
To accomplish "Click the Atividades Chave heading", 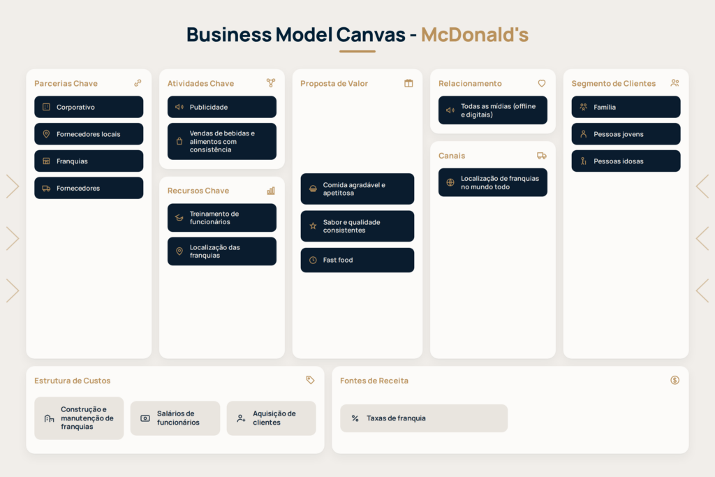I will (200, 83).
